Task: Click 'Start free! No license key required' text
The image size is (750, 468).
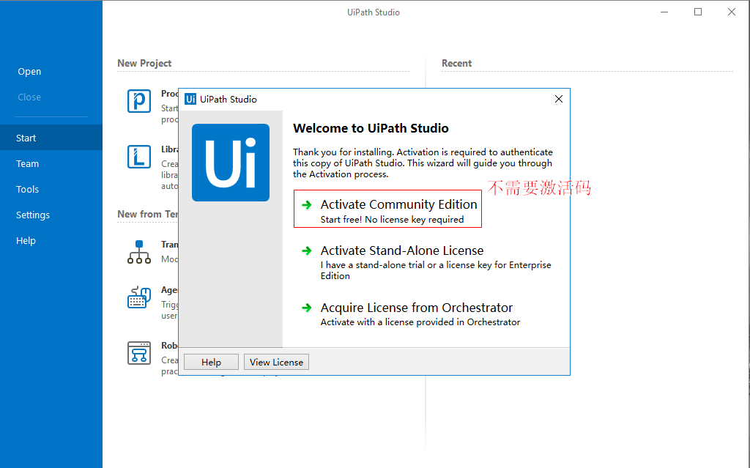Action: point(393,220)
